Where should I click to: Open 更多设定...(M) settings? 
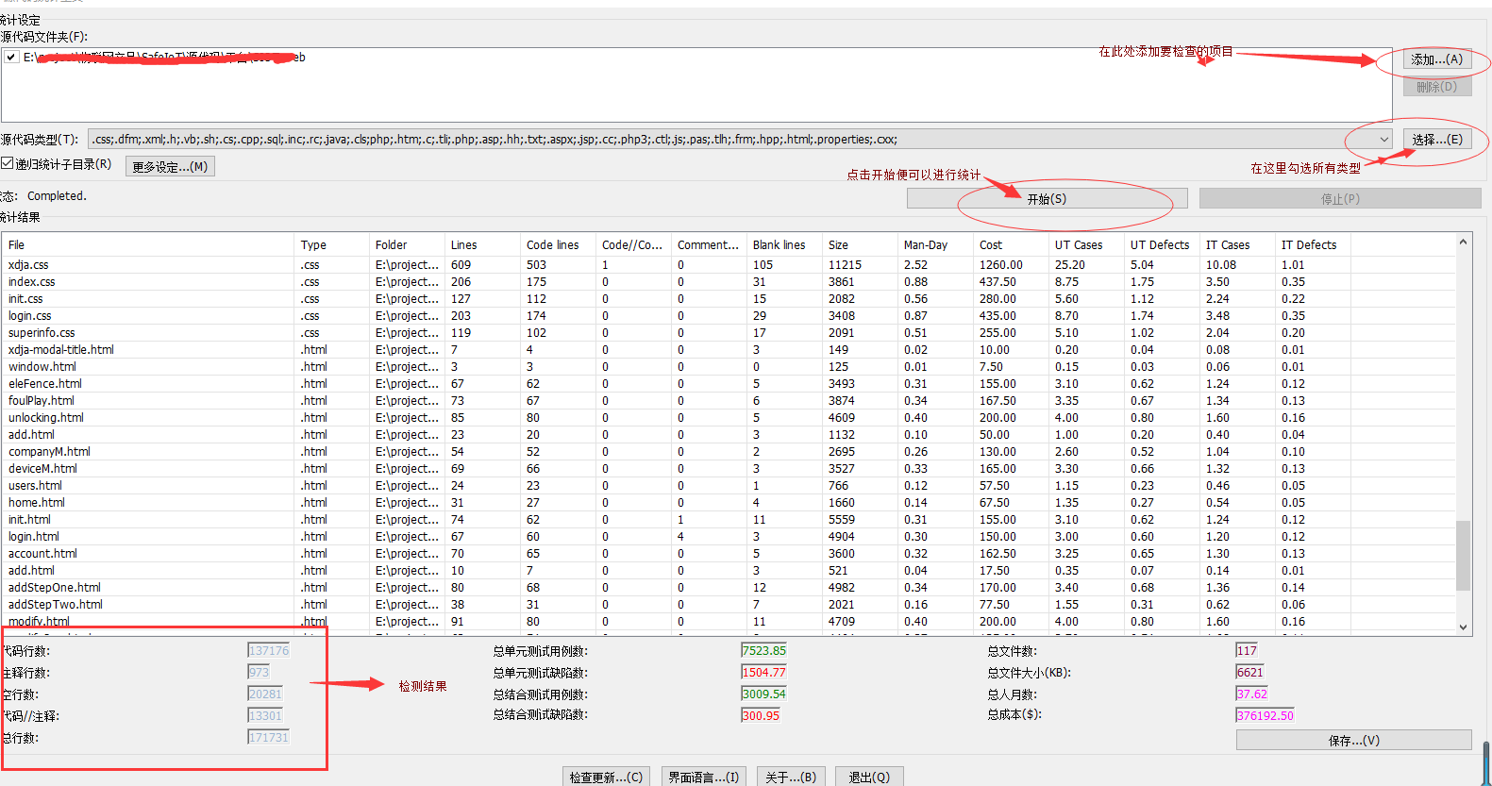pos(170,167)
